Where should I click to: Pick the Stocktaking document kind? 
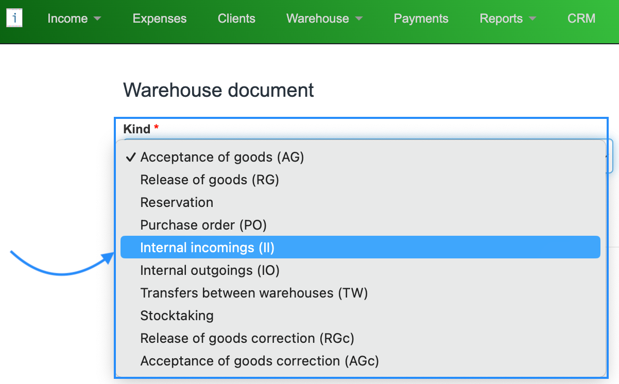[177, 316]
